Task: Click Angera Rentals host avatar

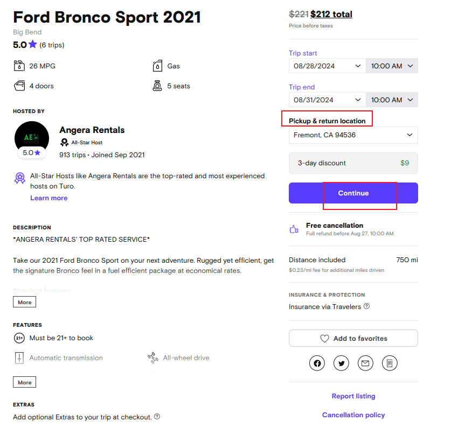Action: pos(32,138)
